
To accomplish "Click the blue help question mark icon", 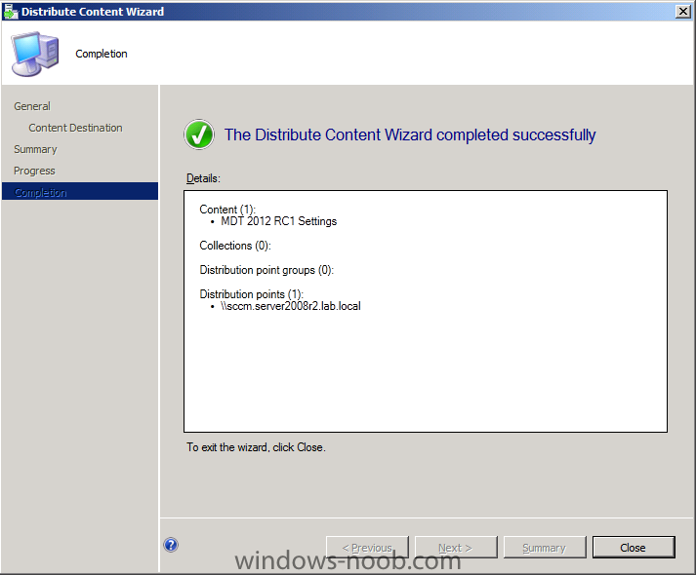I will coord(171,545).
